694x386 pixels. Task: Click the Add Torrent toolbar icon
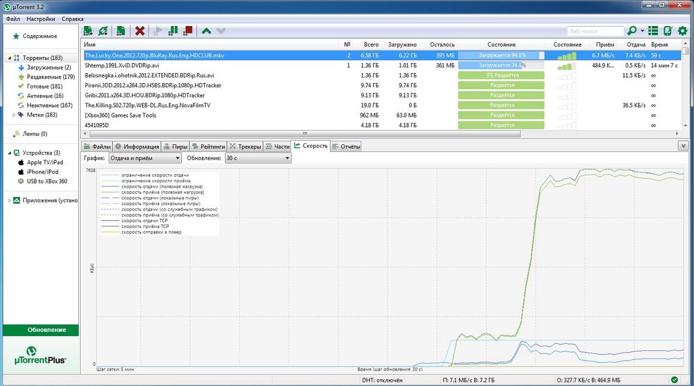88,30
